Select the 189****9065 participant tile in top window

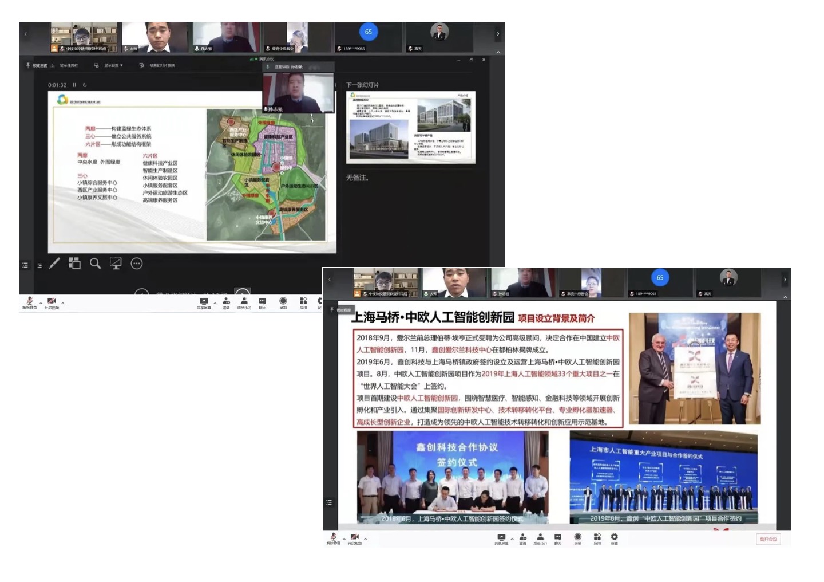click(368, 37)
